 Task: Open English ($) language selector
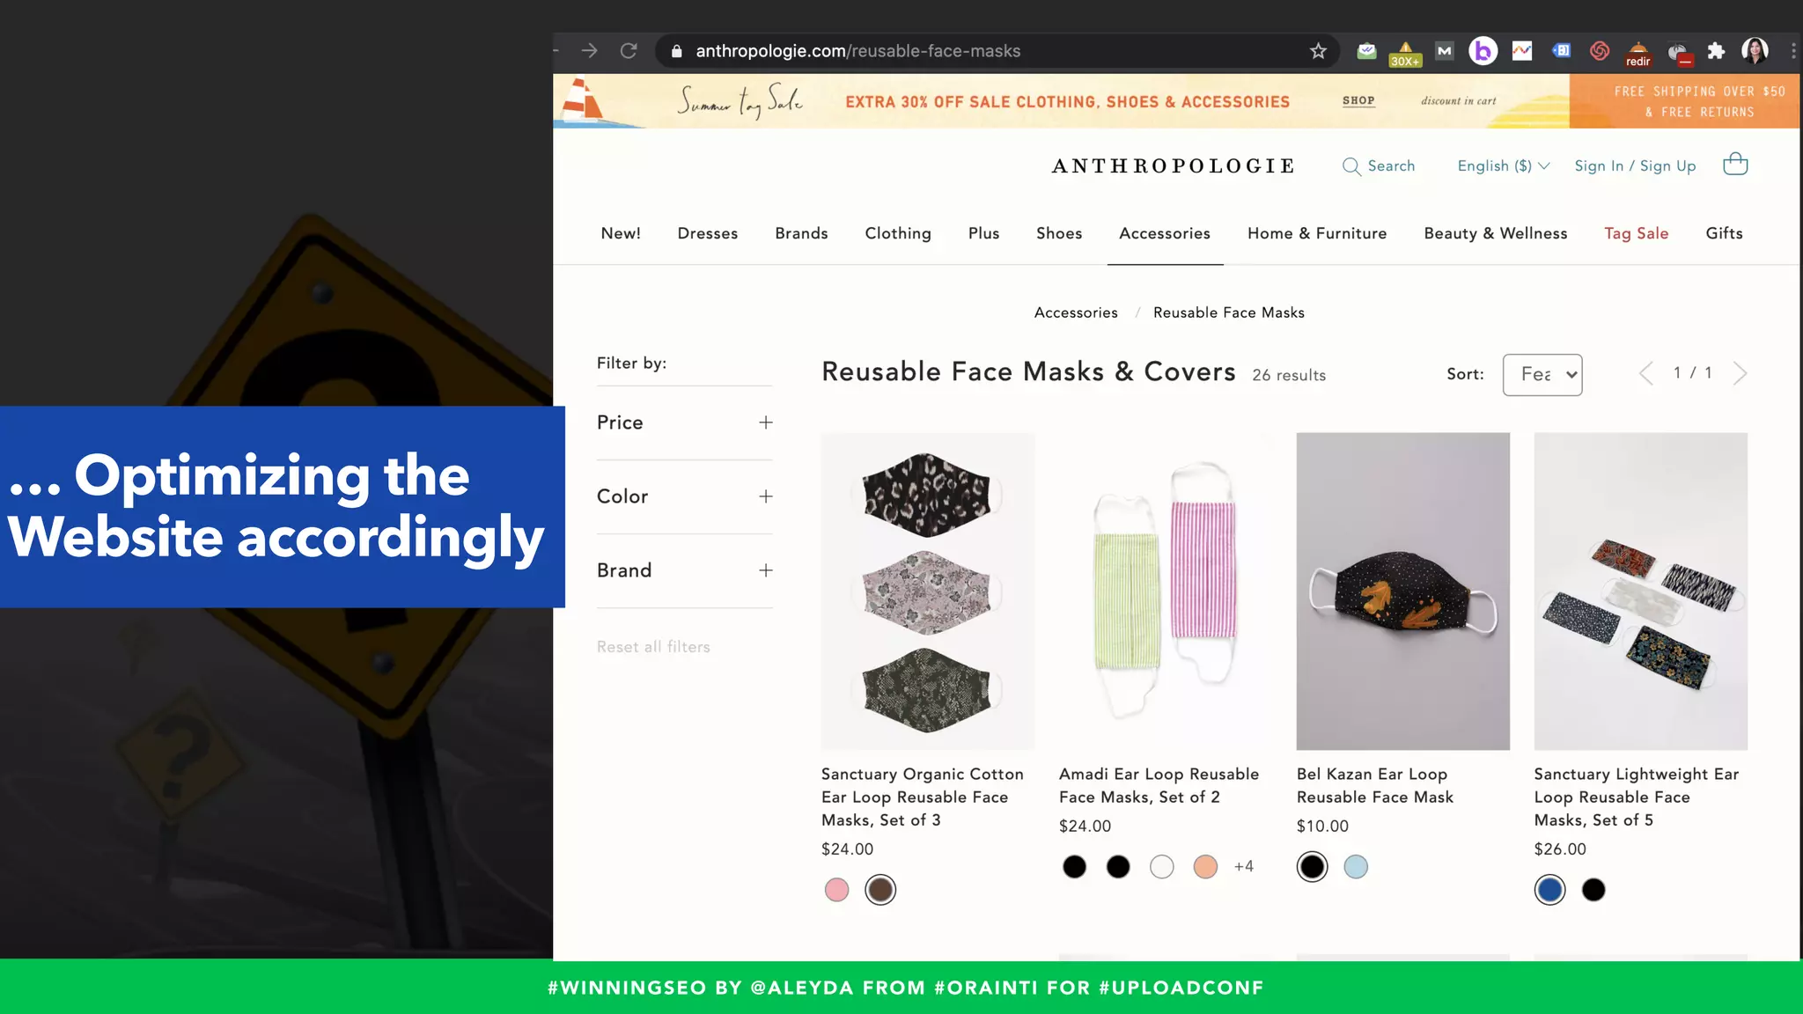click(x=1503, y=166)
